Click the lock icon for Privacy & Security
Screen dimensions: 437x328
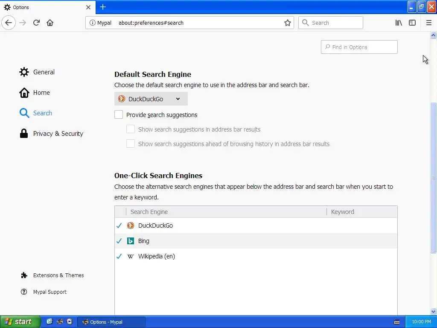pyautogui.click(x=24, y=134)
